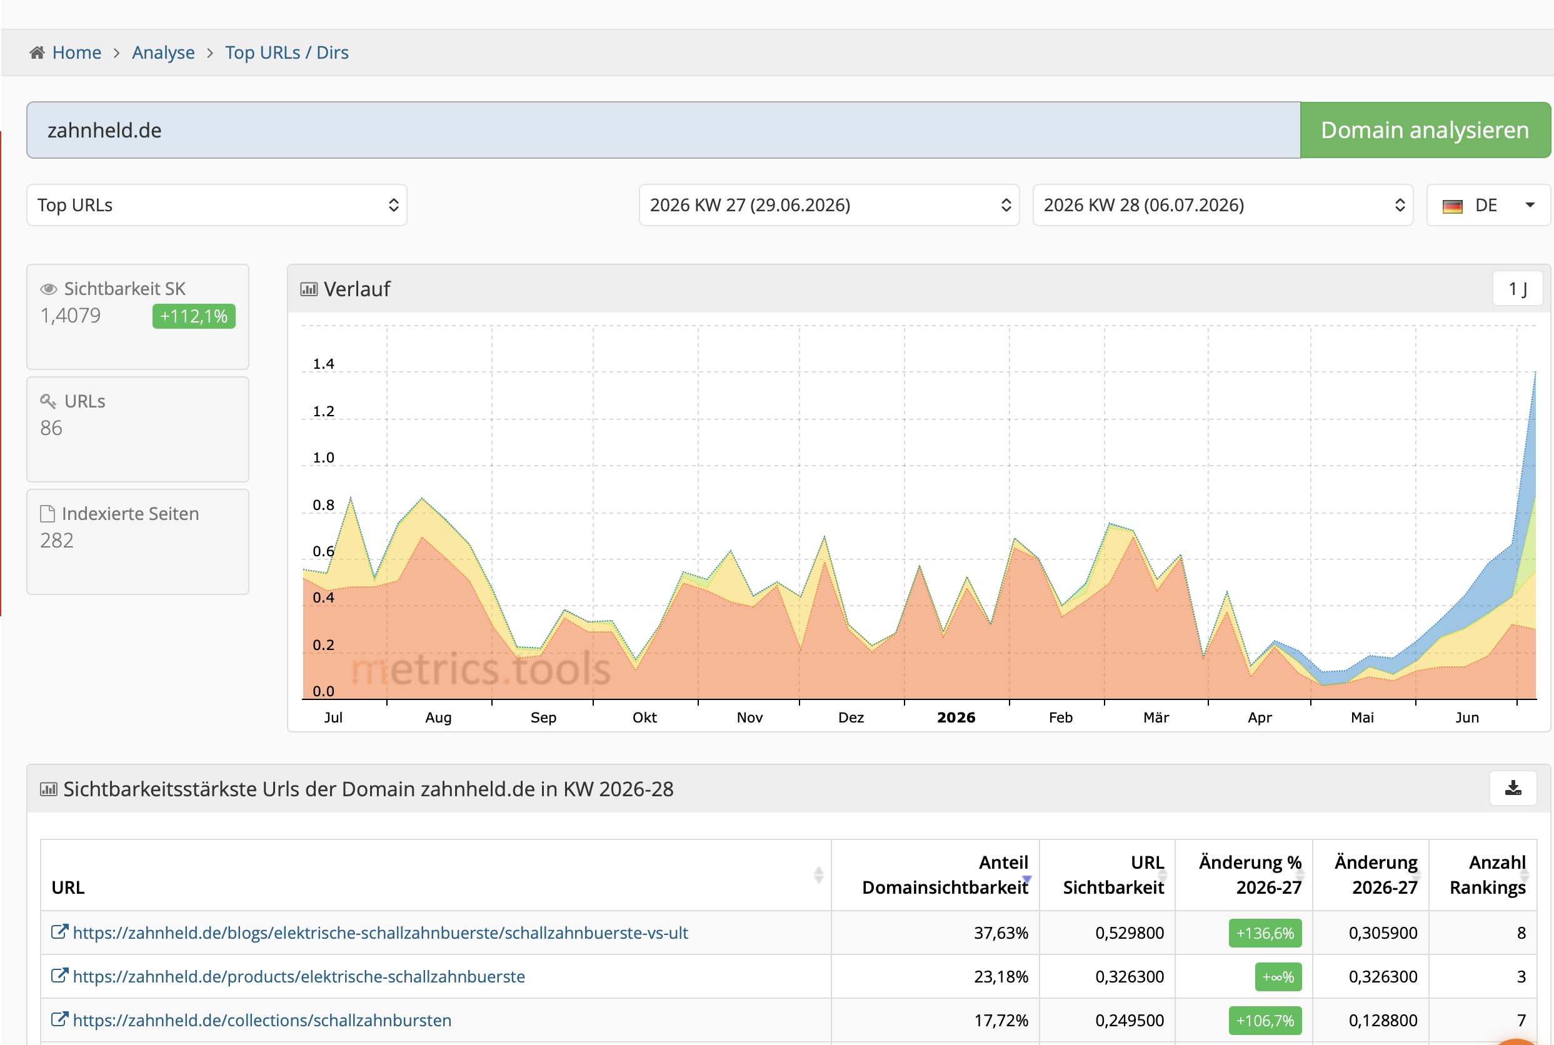Open external icon for schallzahnbuerste-vs-ult URL
The image size is (1554, 1045).
(60, 932)
